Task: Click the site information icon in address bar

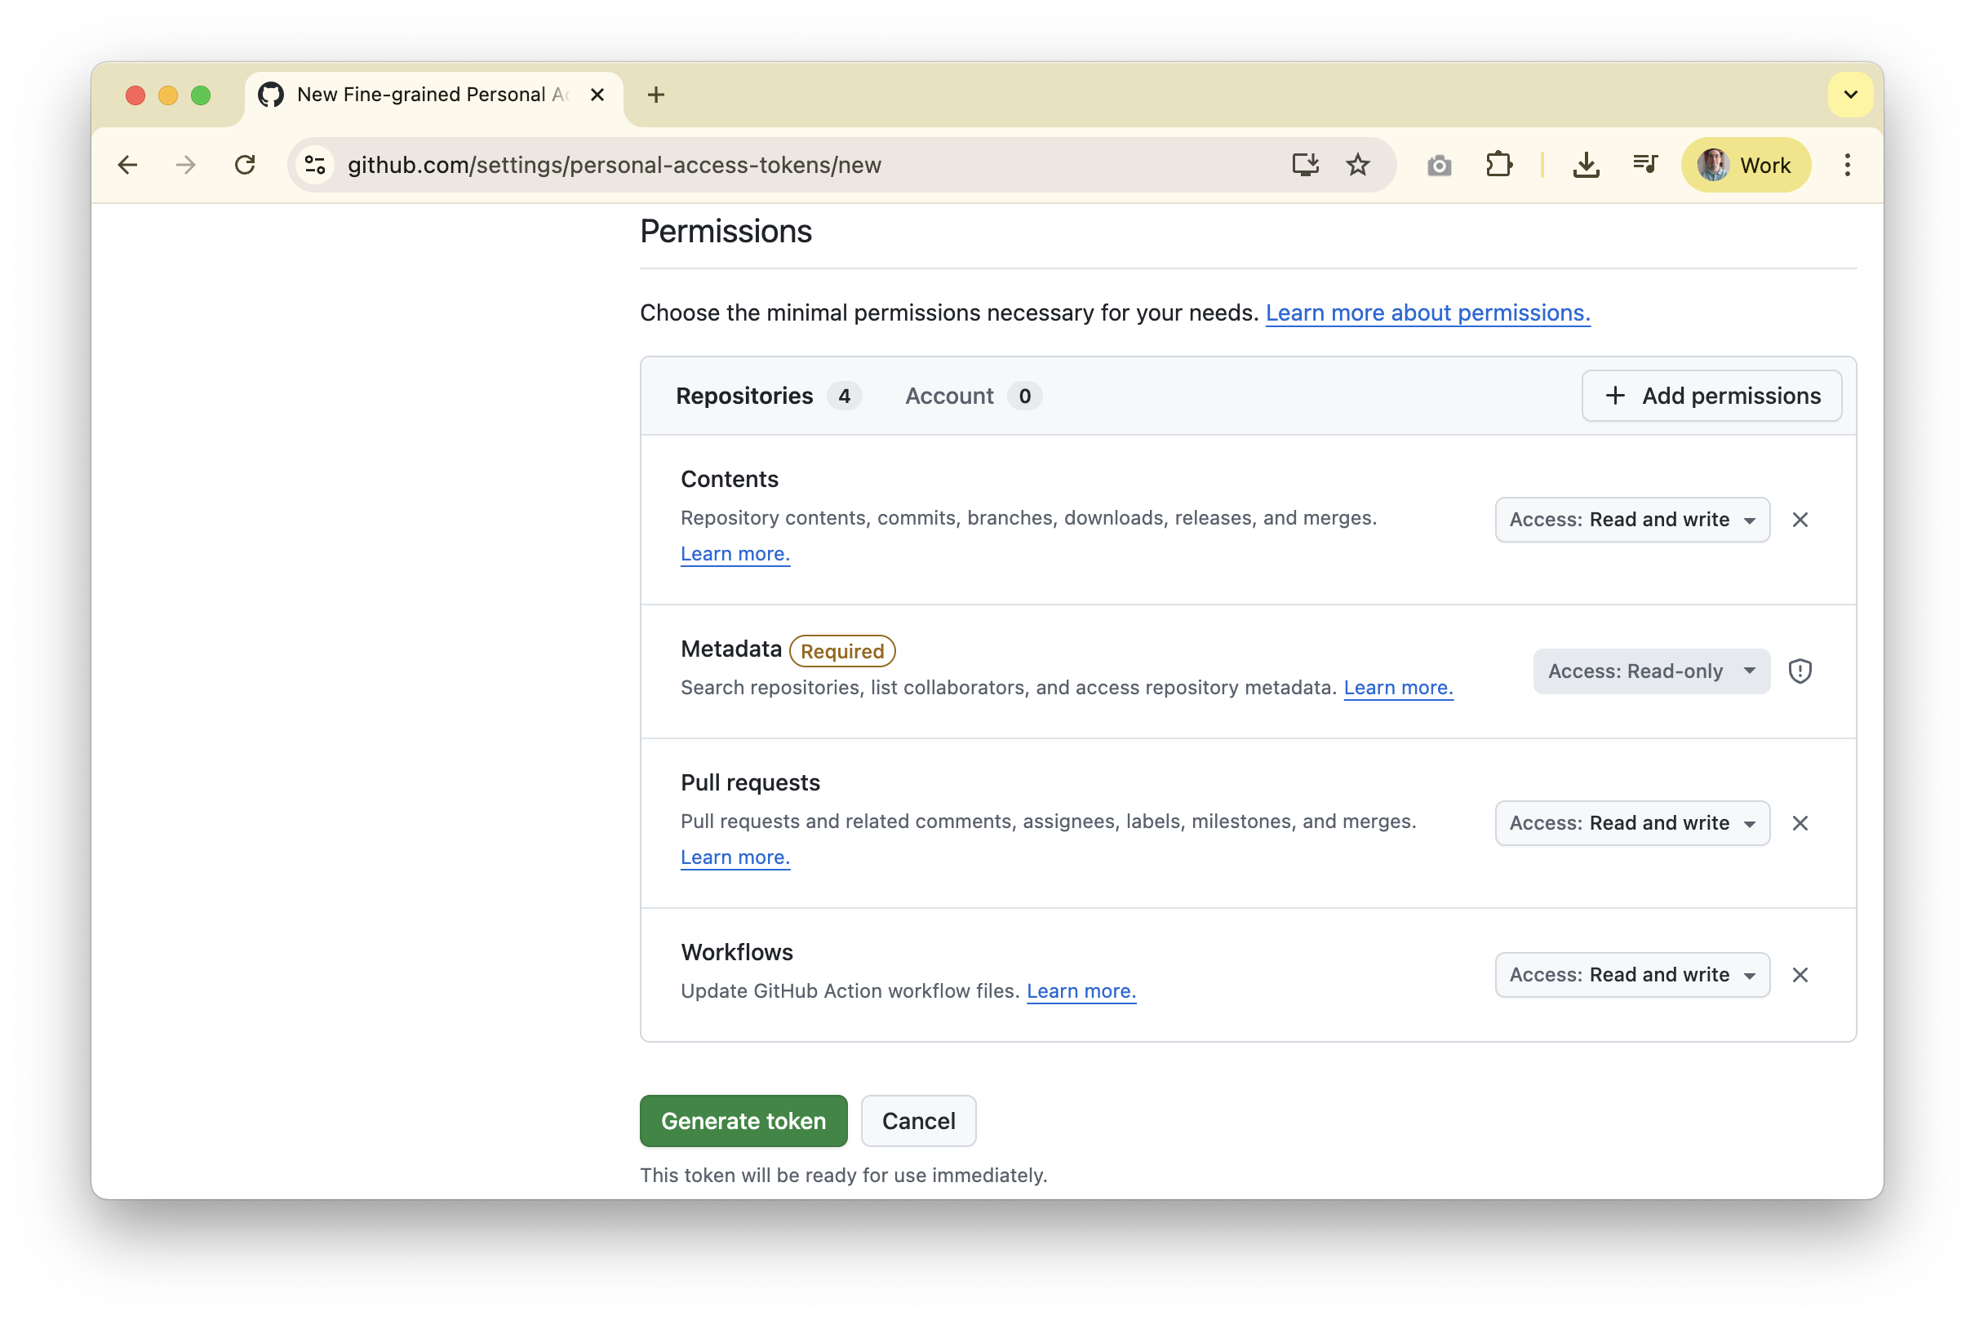Action: pyautogui.click(x=314, y=164)
